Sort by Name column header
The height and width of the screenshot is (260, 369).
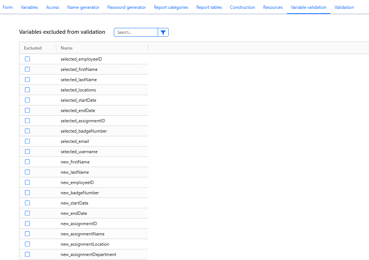coord(67,48)
